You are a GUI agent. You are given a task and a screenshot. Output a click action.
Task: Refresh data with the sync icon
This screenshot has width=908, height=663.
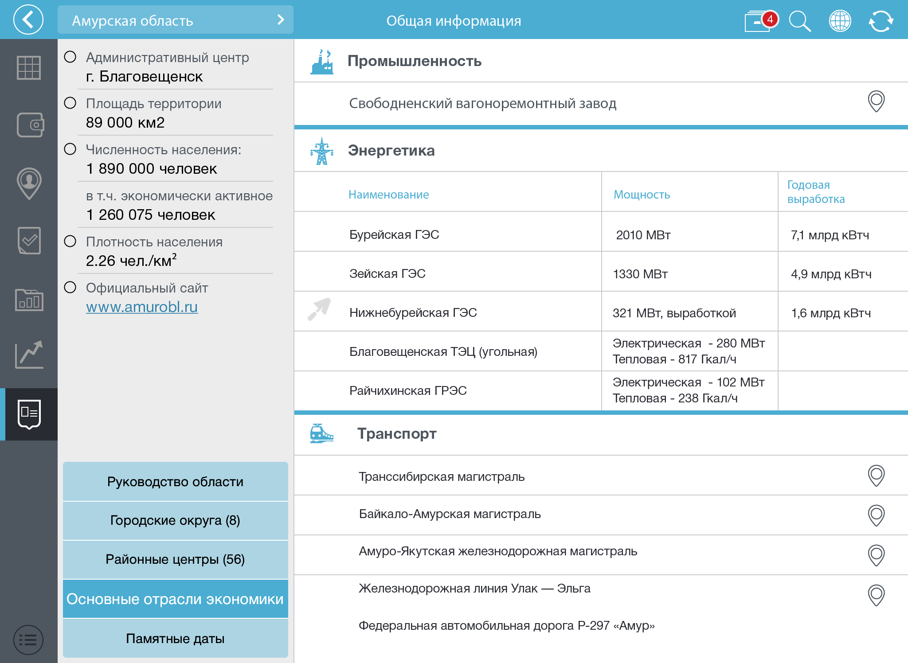coord(881,21)
